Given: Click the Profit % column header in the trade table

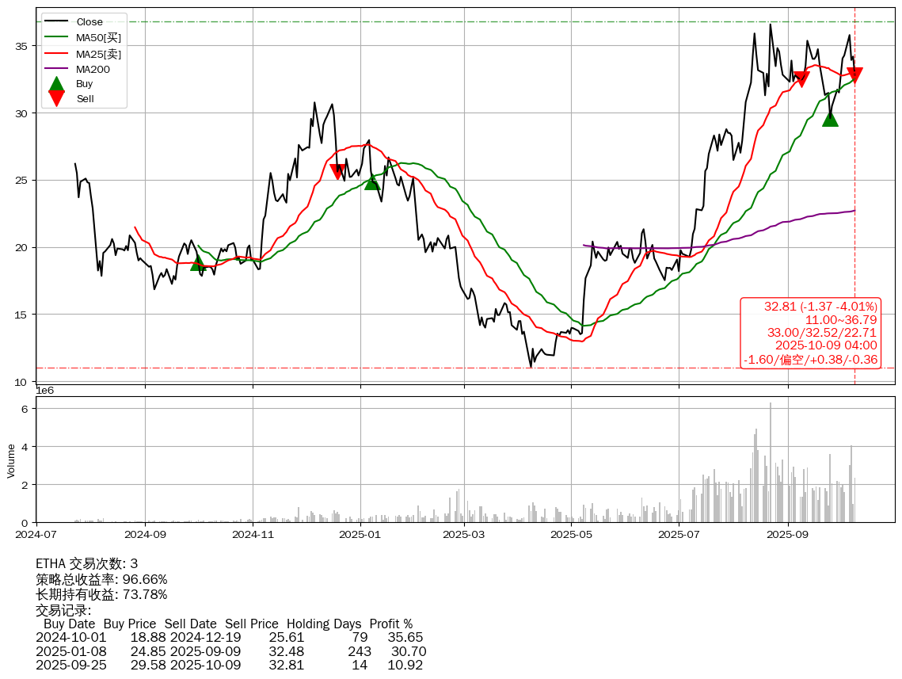Looking at the screenshot, I should (x=390, y=624).
